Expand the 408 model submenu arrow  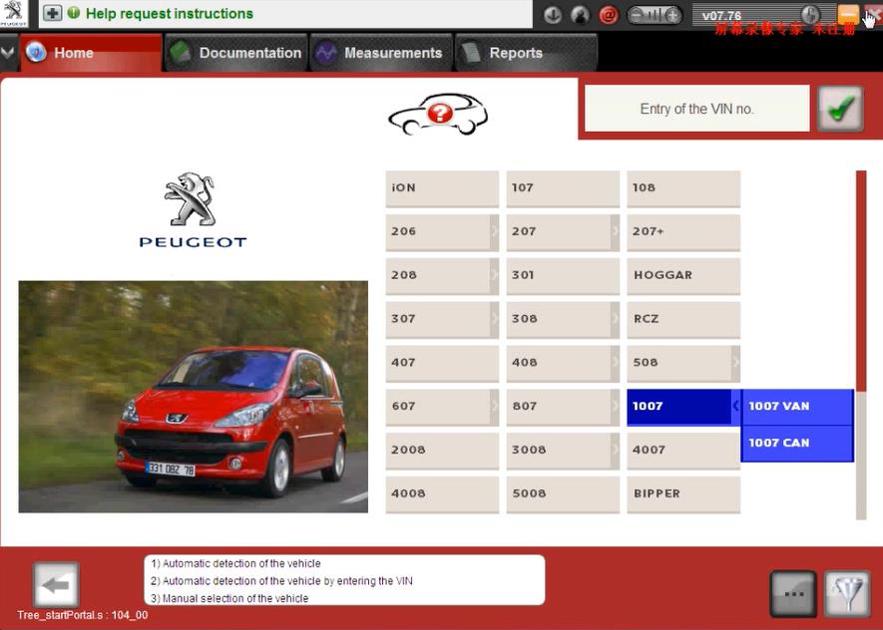615,363
